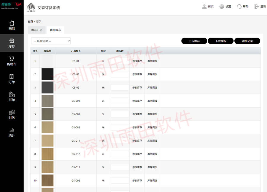Click the stock quantity field for GS-012
The height and width of the screenshot is (192, 267).
pyautogui.click(x=120, y=154)
